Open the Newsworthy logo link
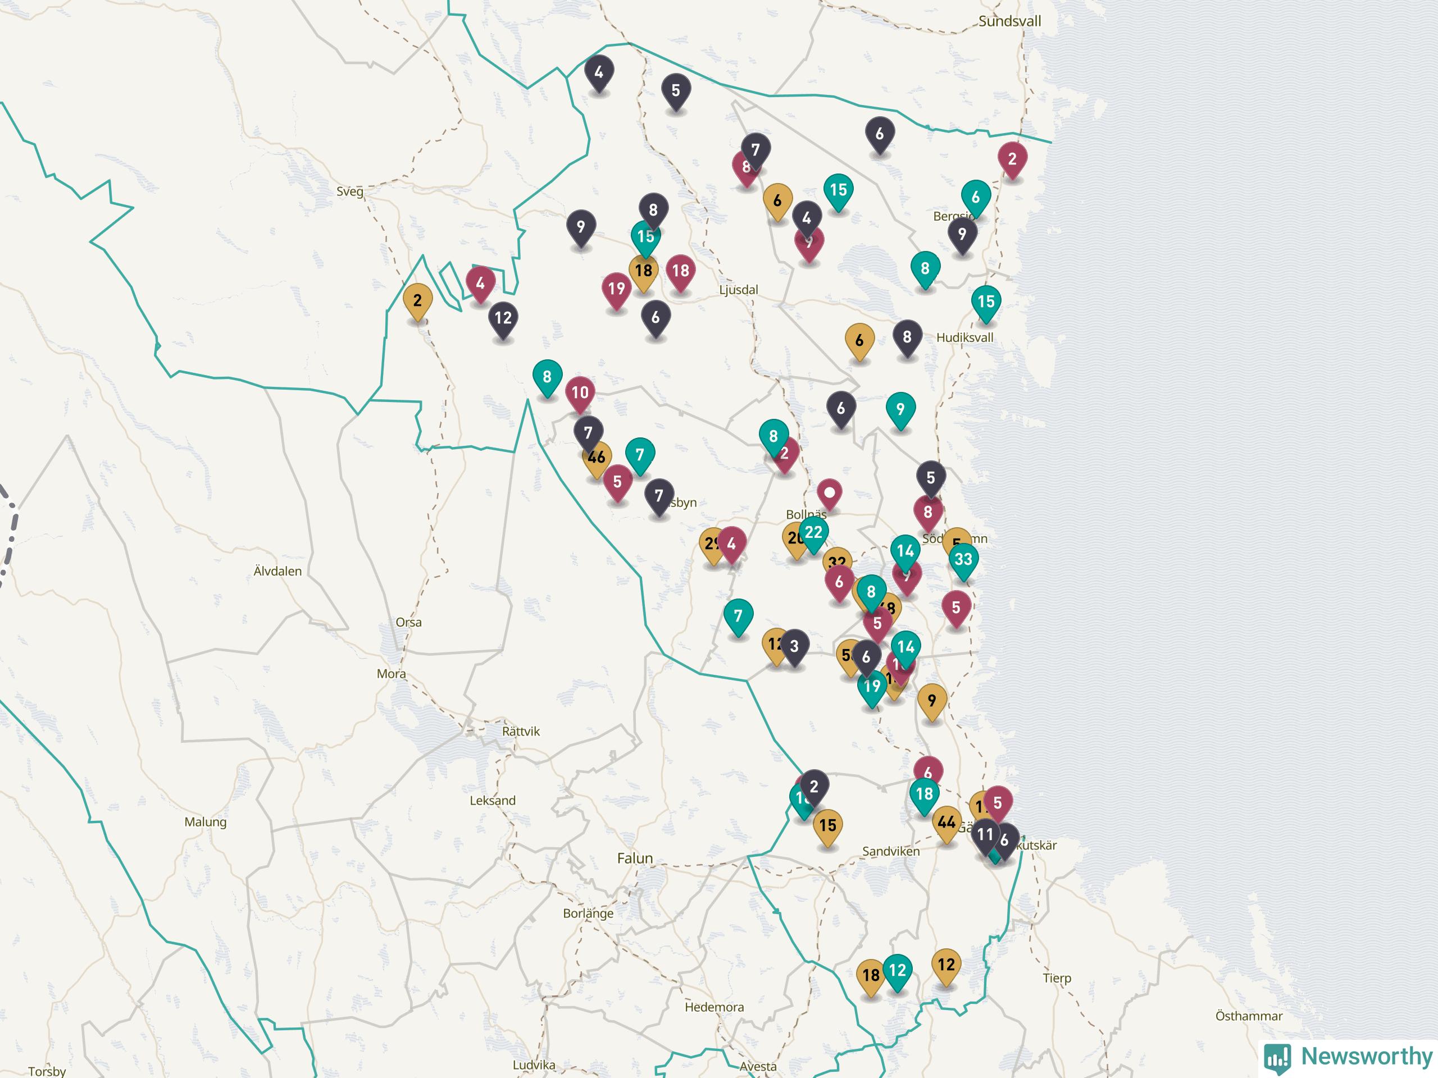Screen dimensions: 1438x1078 [x=1348, y=1056]
